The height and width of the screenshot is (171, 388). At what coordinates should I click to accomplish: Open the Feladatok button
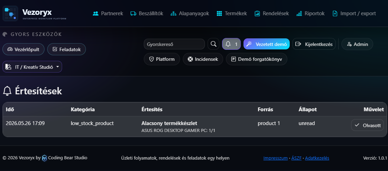[x=67, y=49]
